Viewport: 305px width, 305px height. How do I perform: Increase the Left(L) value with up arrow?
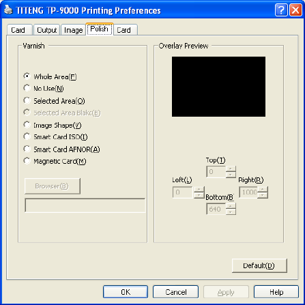tap(199, 189)
